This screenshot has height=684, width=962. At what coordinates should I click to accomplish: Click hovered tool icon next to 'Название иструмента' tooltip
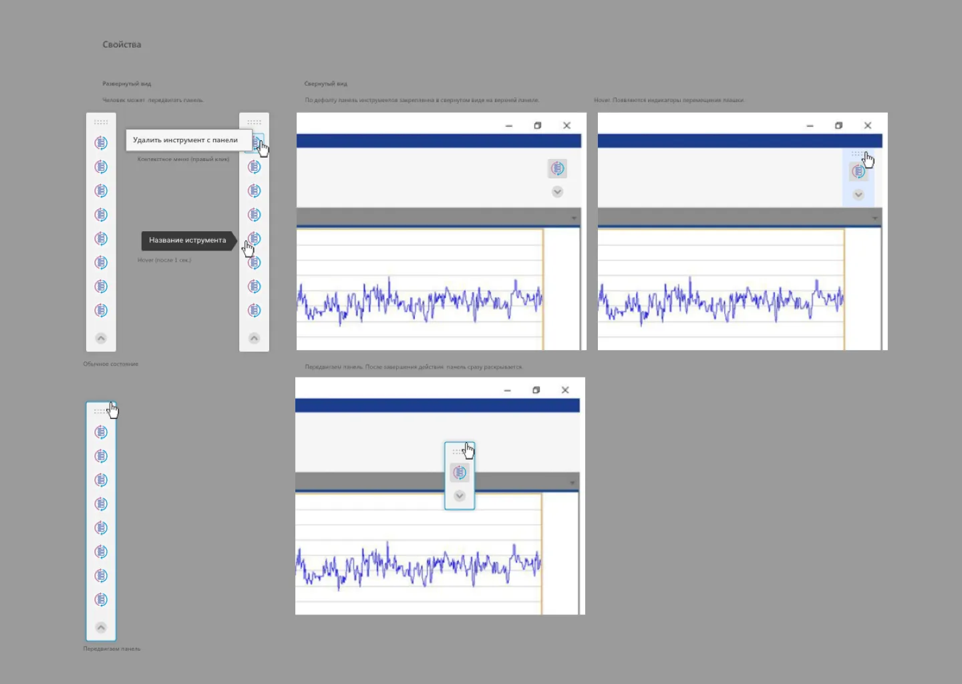click(x=255, y=238)
